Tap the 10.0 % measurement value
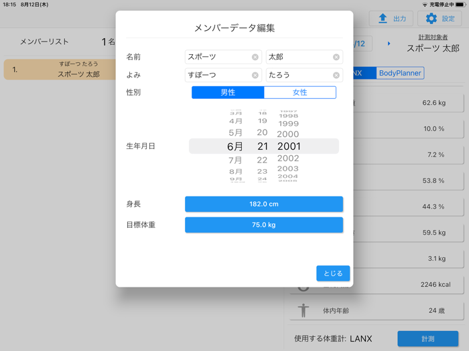469x351 pixels. coord(433,129)
